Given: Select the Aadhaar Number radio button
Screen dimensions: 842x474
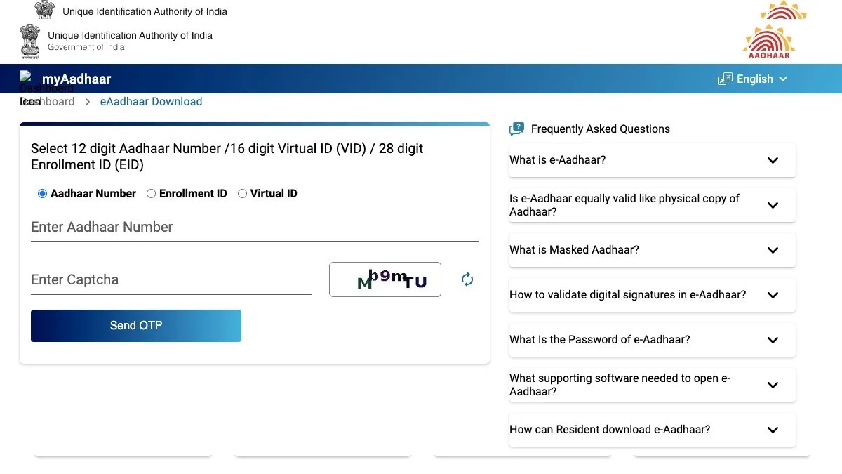Looking at the screenshot, I should tap(42, 194).
